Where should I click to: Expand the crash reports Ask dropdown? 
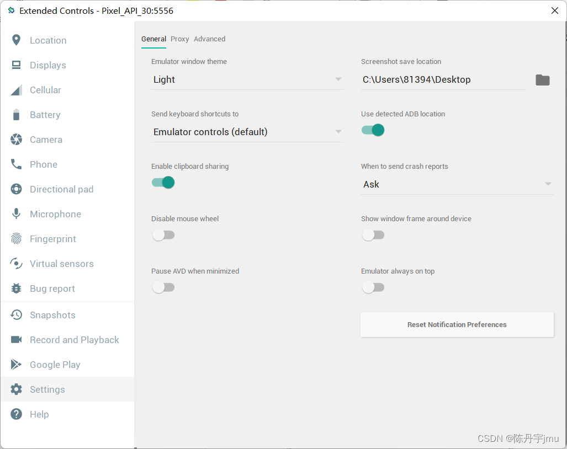coord(457,184)
